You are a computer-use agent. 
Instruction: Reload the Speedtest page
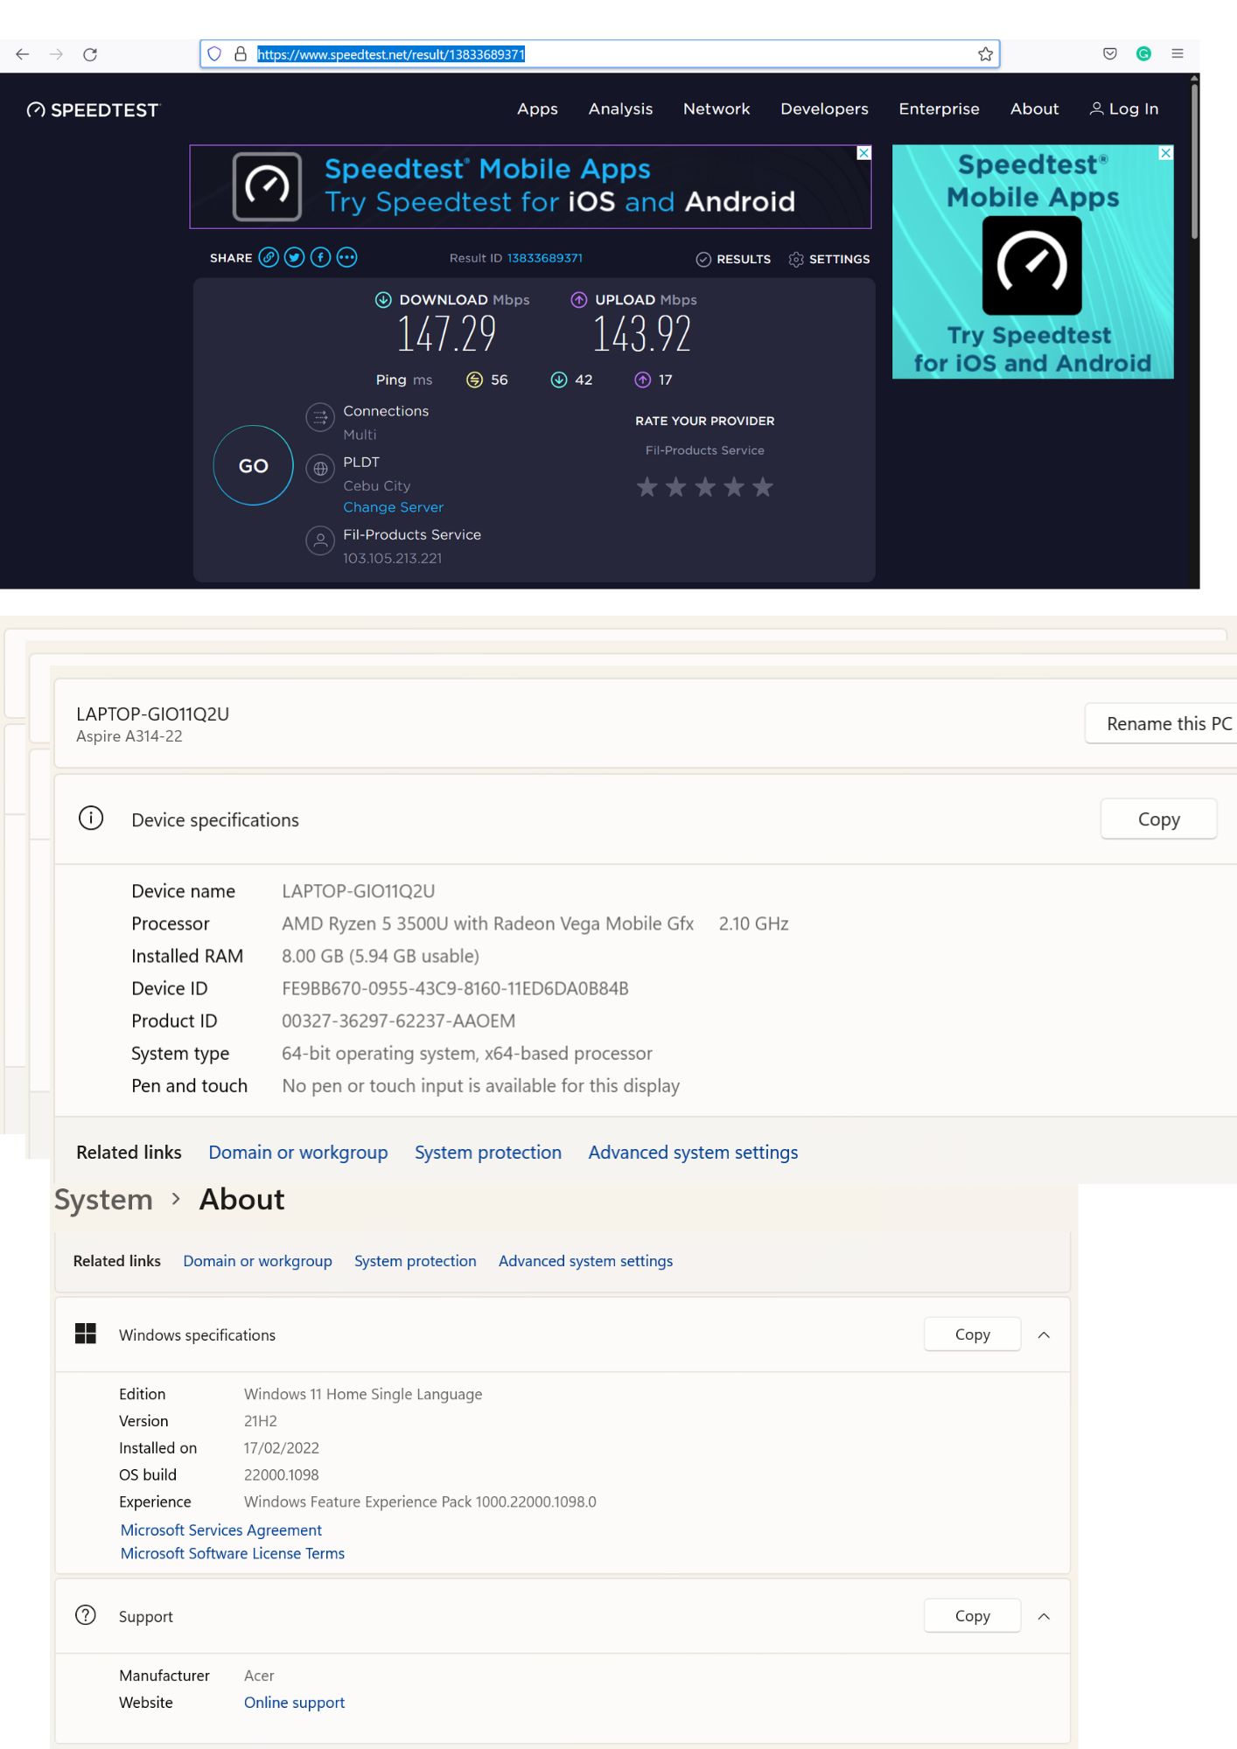point(90,54)
